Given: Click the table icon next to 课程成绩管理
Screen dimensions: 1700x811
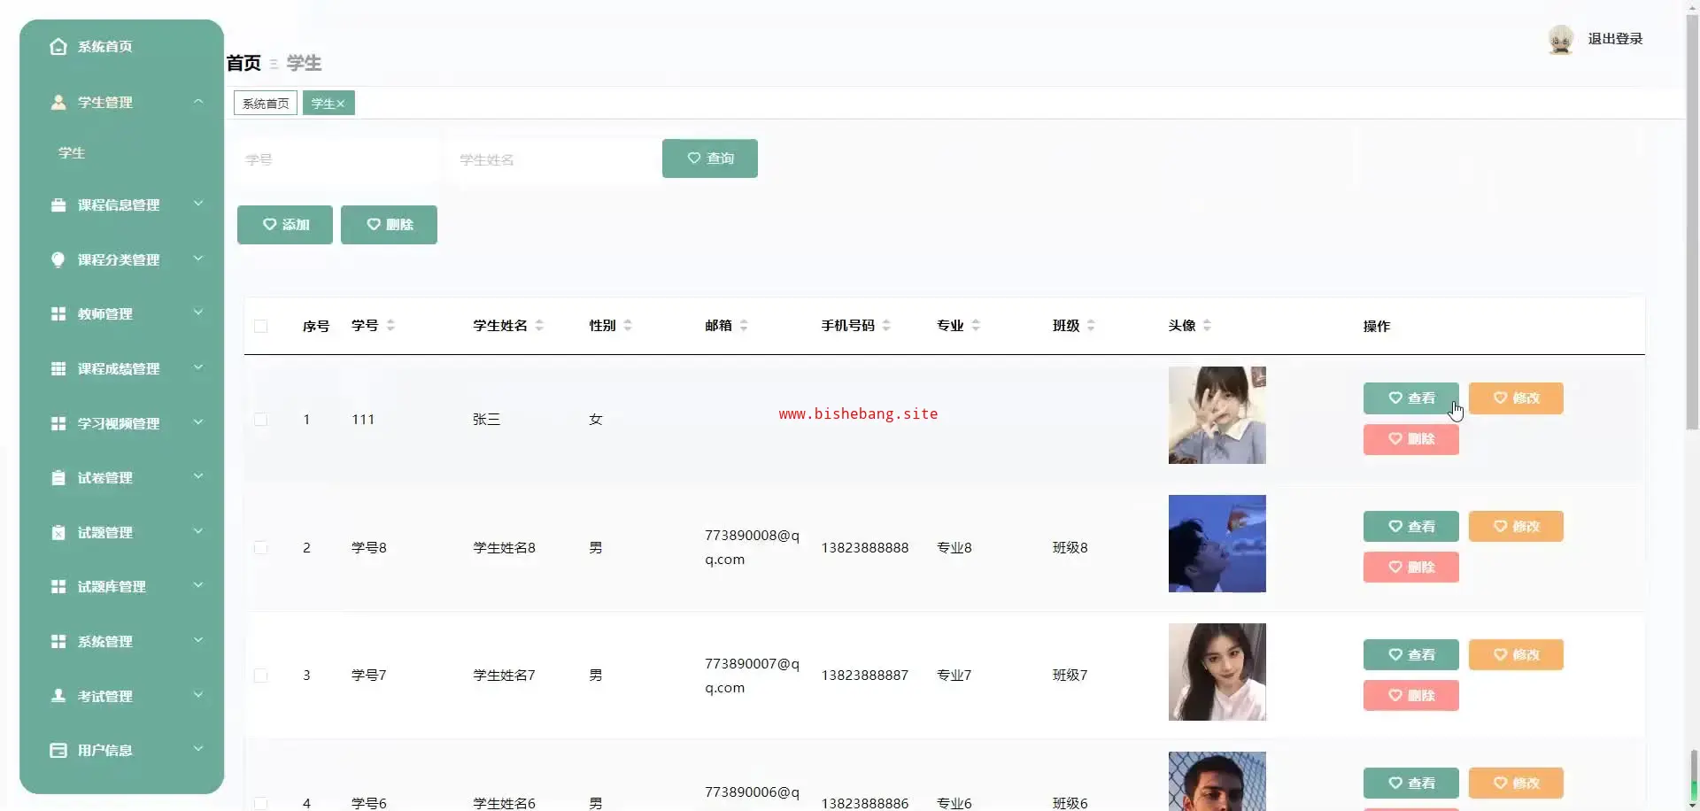Looking at the screenshot, I should click(58, 369).
